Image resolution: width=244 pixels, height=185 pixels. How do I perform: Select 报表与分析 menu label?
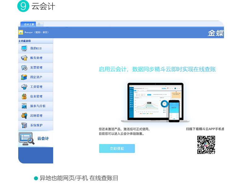coord(38,106)
